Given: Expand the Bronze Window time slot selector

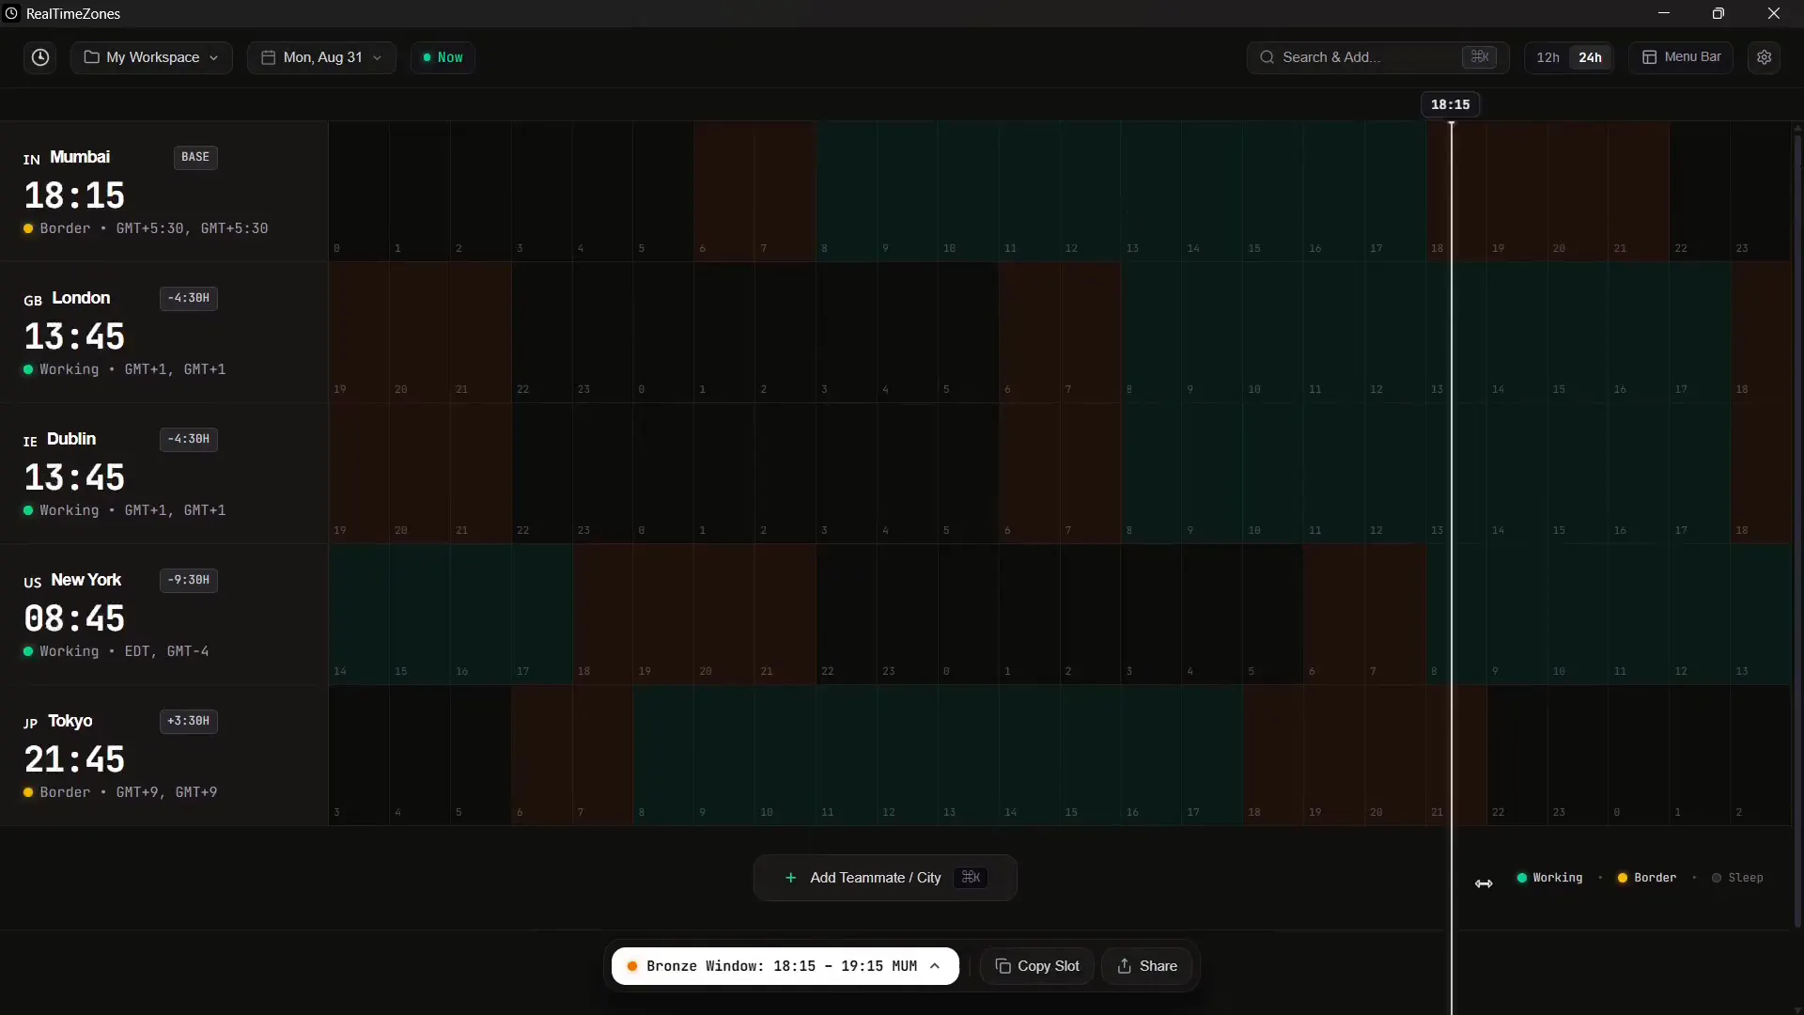Looking at the screenshot, I should coord(785,966).
